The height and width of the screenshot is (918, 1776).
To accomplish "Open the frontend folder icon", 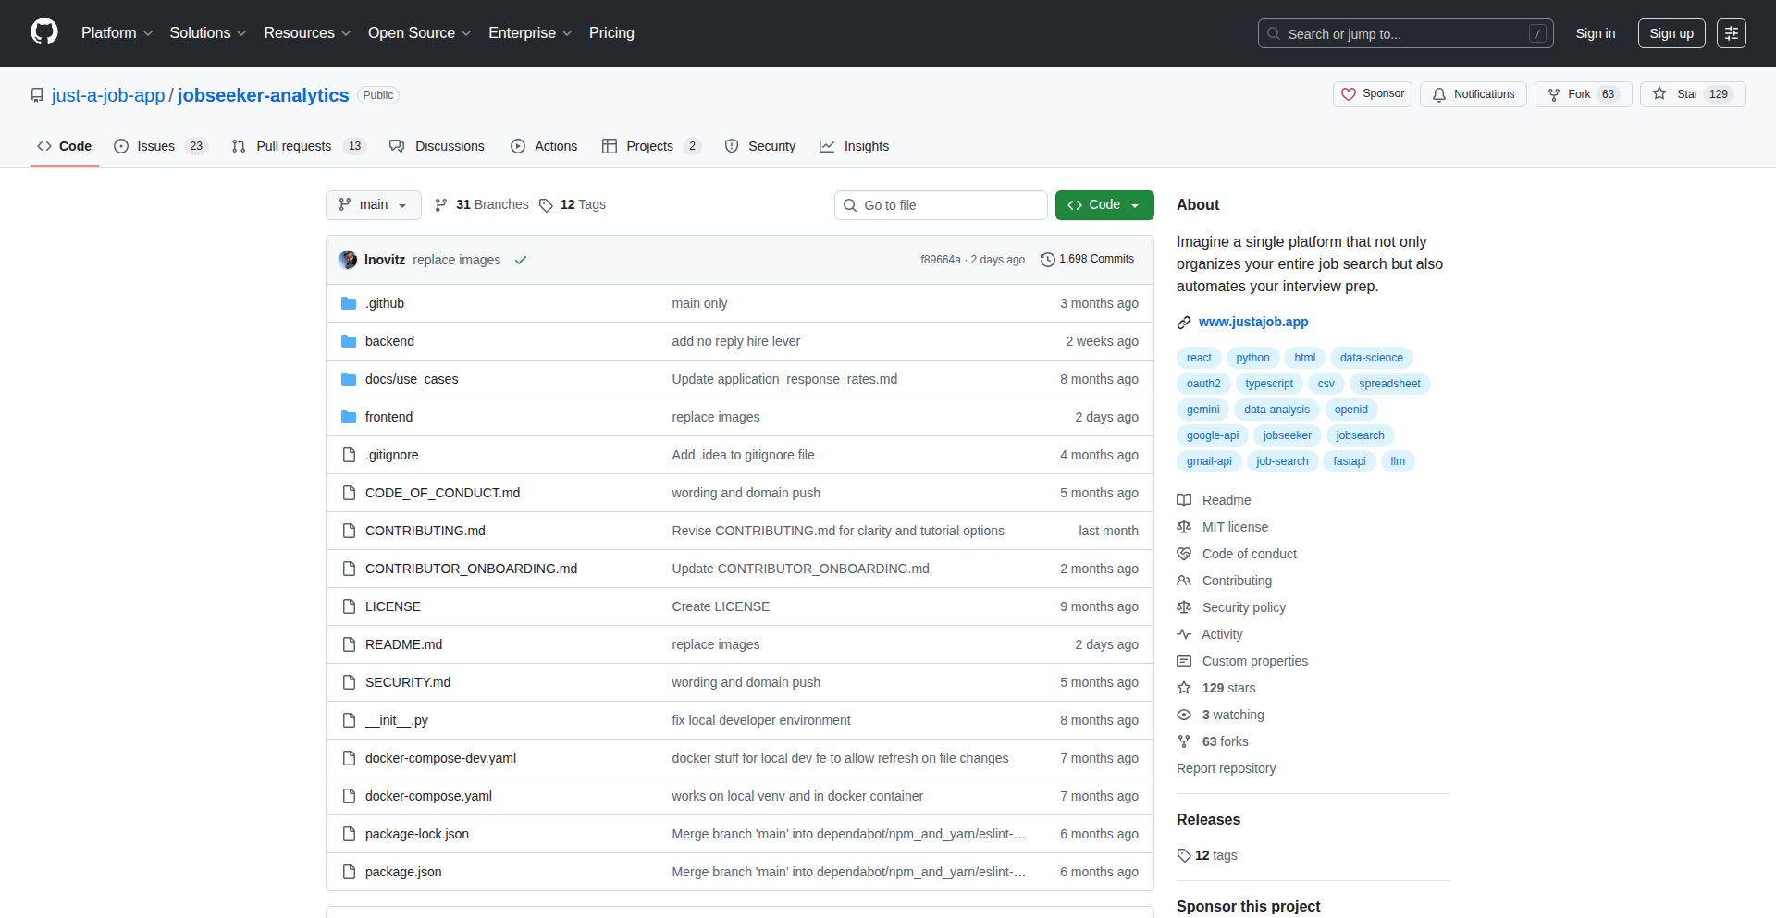I will [x=350, y=417].
